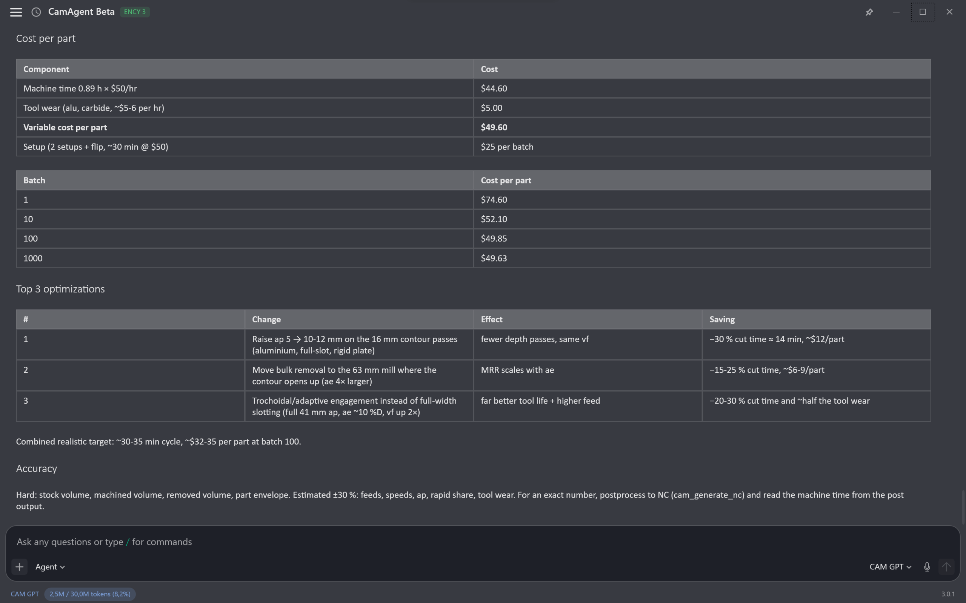Image resolution: width=966 pixels, height=603 pixels.
Task: Click the Accuracy heading
Action: coord(36,468)
